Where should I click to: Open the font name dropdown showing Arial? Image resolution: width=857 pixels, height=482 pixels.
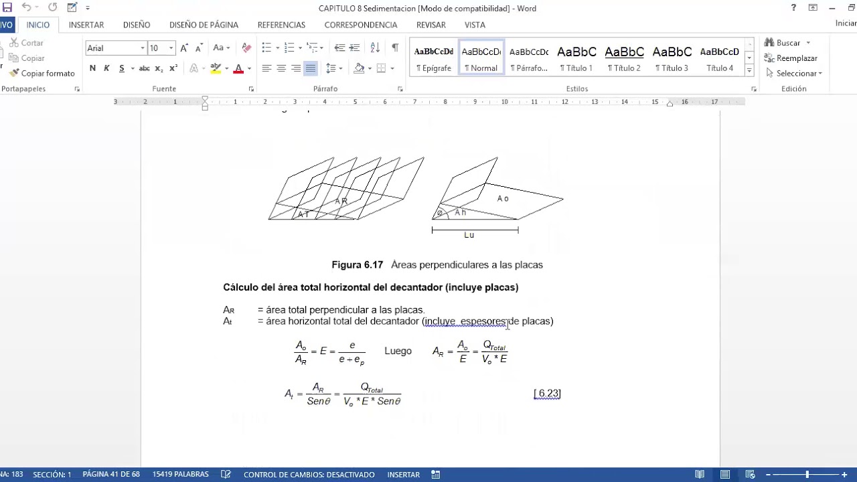tap(143, 48)
